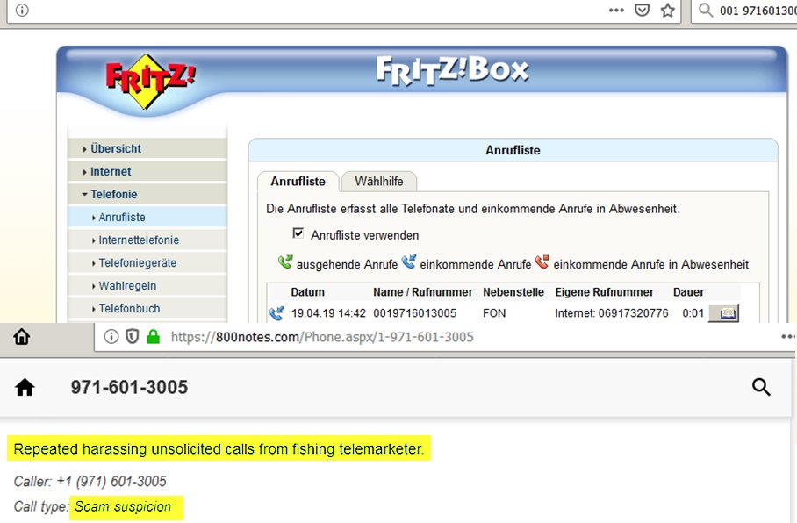Image resolution: width=797 pixels, height=523 pixels.
Task: Click the 800notes.com URL address field
Action: coord(322,337)
